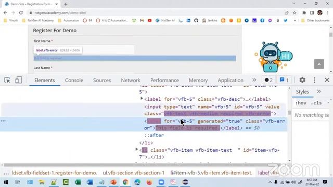Image resolution: width=333 pixels, height=187 pixels.
Task: Open Excel from the taskbar
Action: click(x=78, y=182)
